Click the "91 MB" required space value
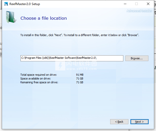156x131 pixels. (80, 75)
